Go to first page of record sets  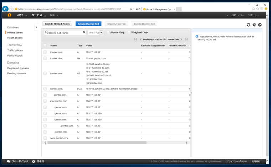pyautogui.click(x=135, y=39)
